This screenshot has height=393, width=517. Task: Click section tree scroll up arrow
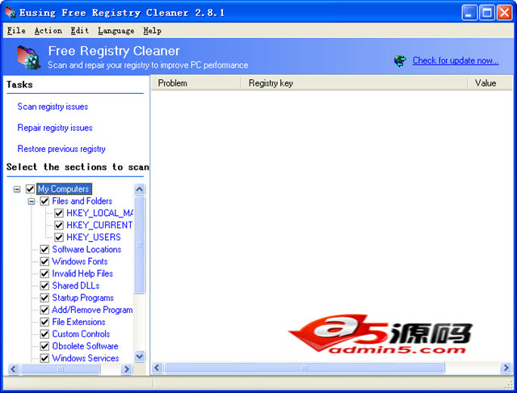pyautogui.click(x=140, y=189)
